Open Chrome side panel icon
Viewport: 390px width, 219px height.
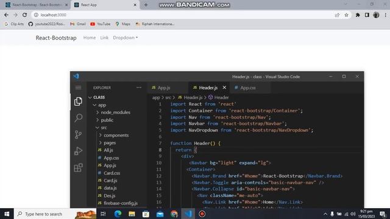367,15
